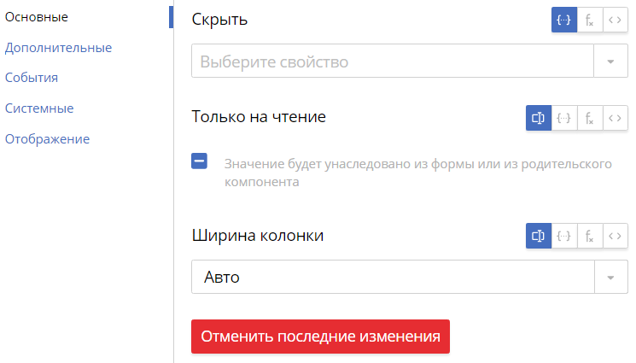Viewport: 636px width, 363px height.
Task: Select property binding mode for Скрыть
Action: pyautogui.click(x=563, y=20)
